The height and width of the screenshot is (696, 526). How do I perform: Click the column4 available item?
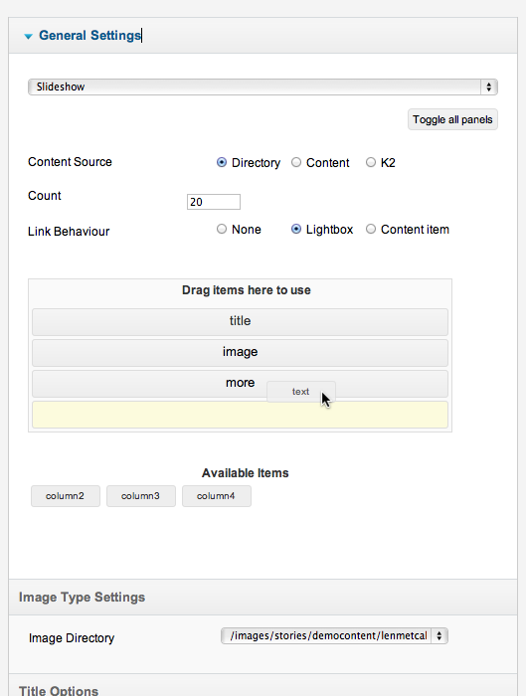216,496
